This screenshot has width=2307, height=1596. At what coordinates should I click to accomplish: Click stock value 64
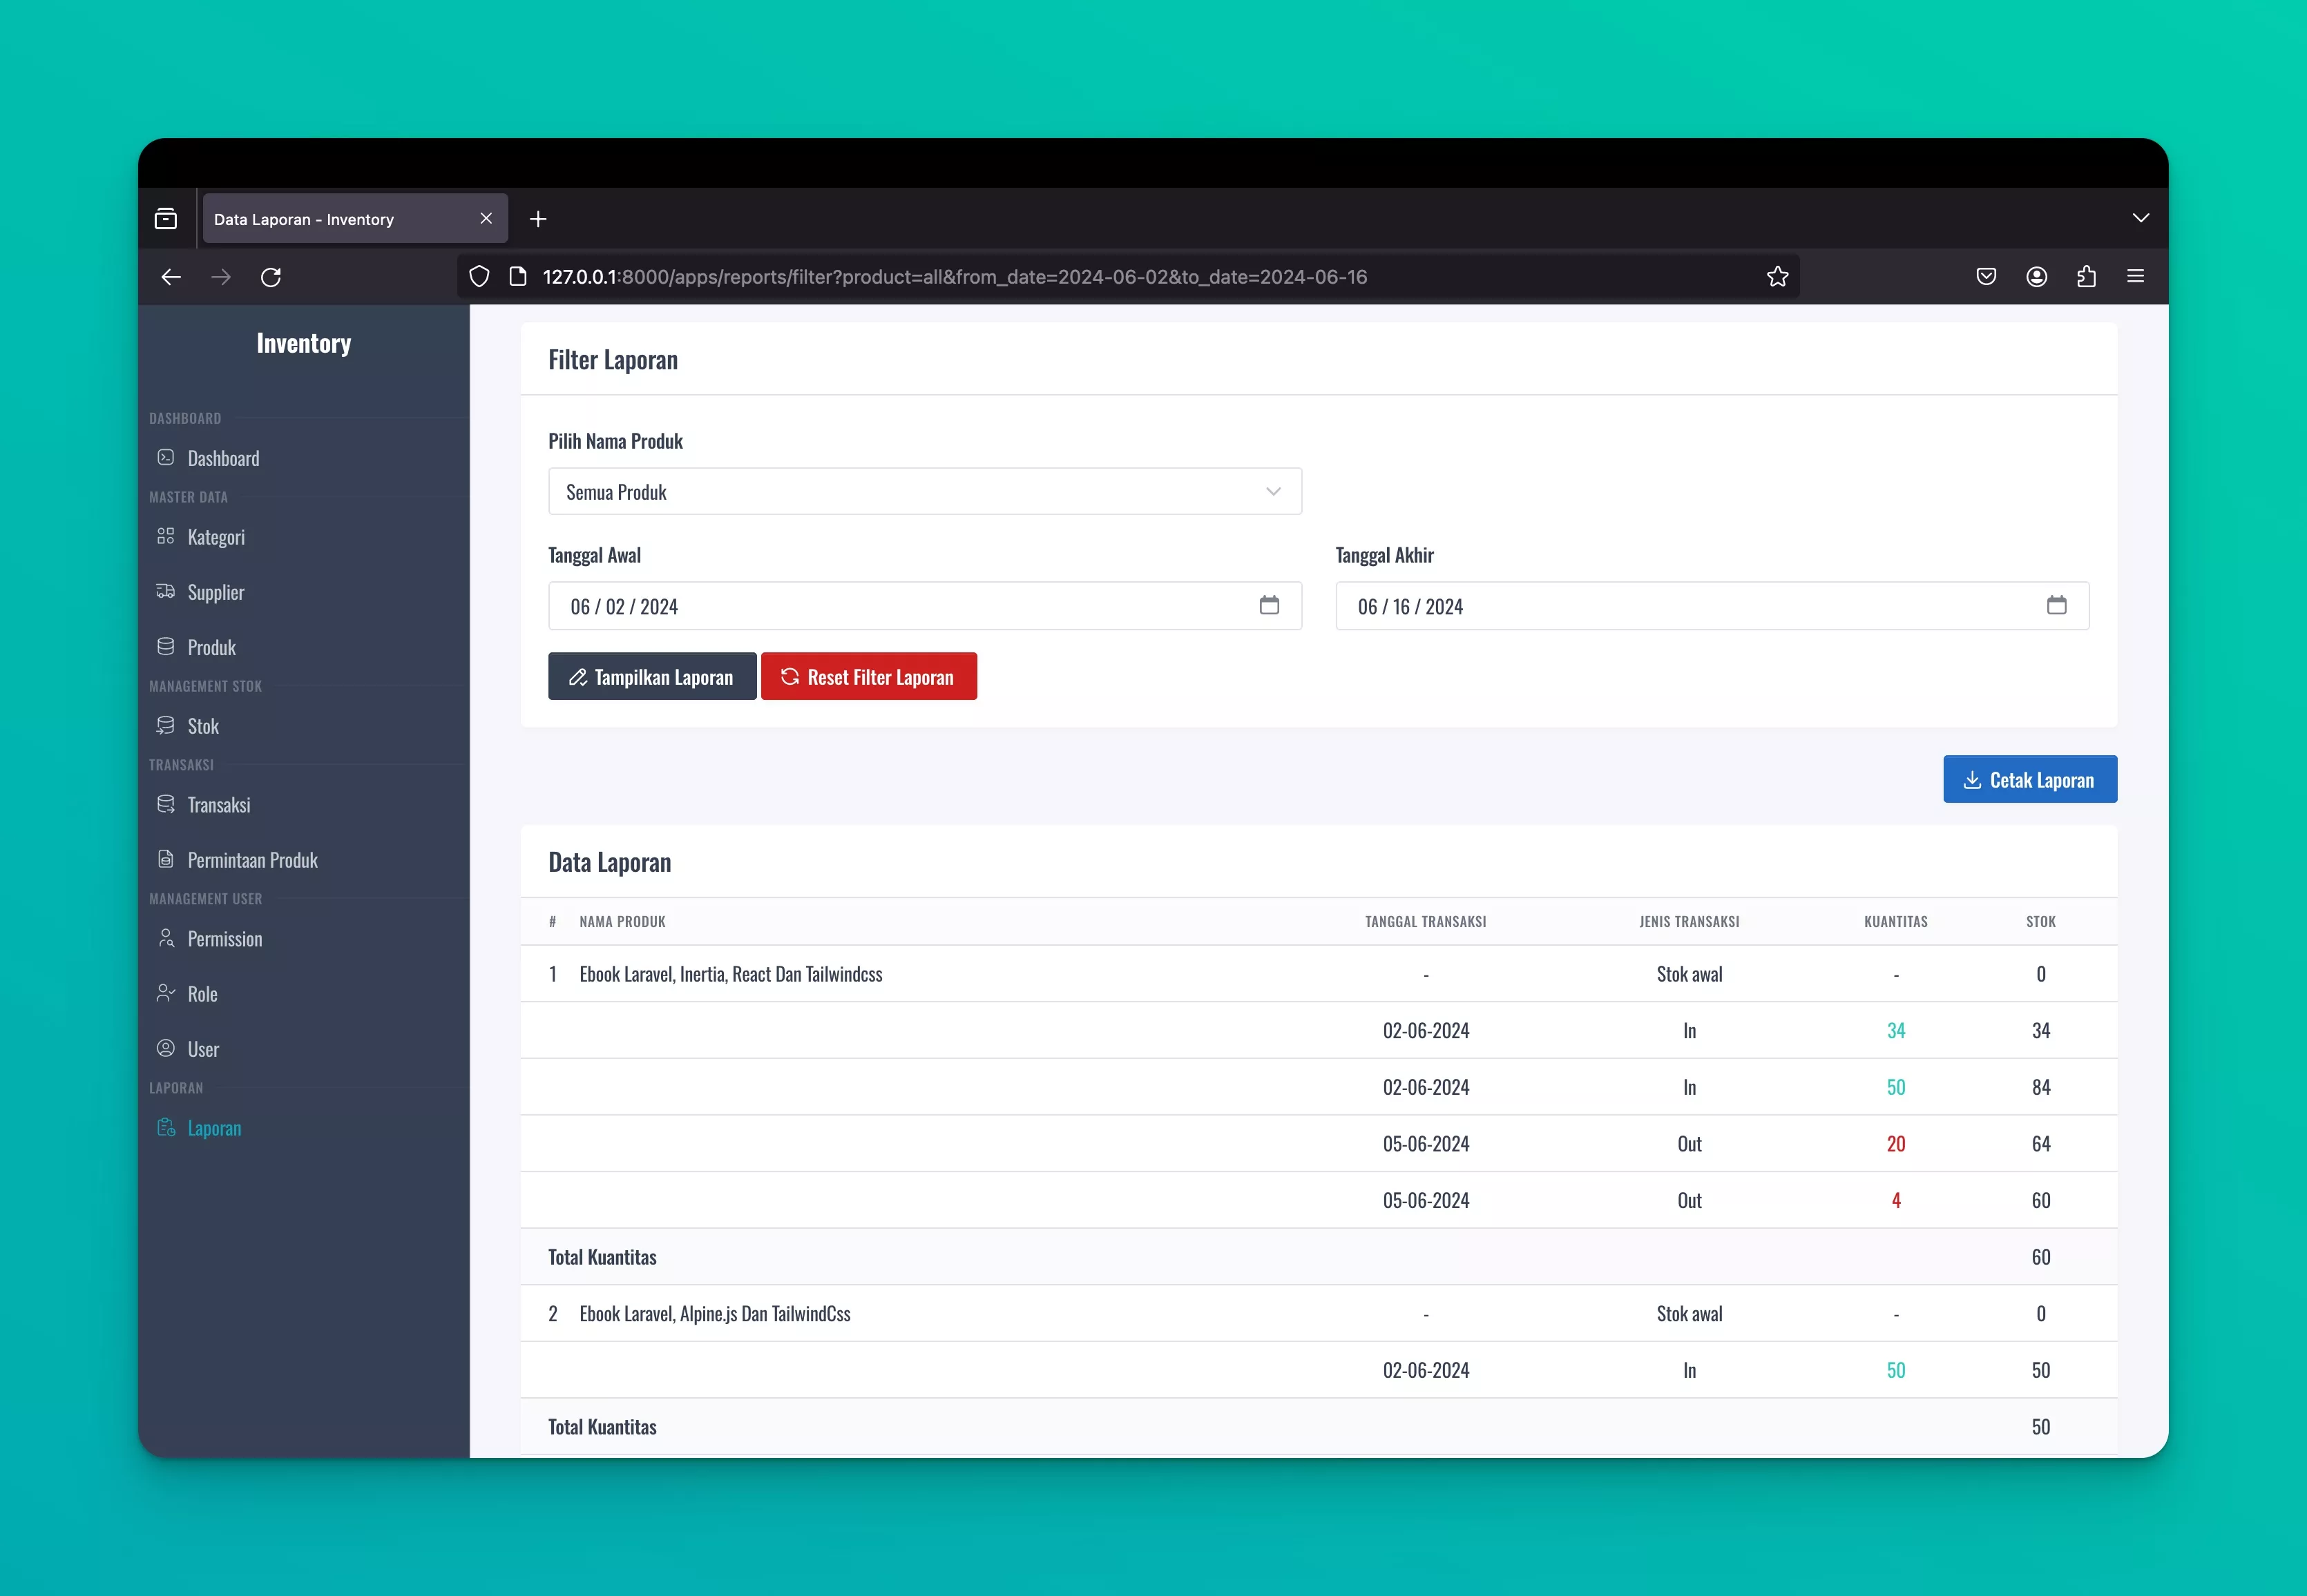click(x=2041, y=1144)
